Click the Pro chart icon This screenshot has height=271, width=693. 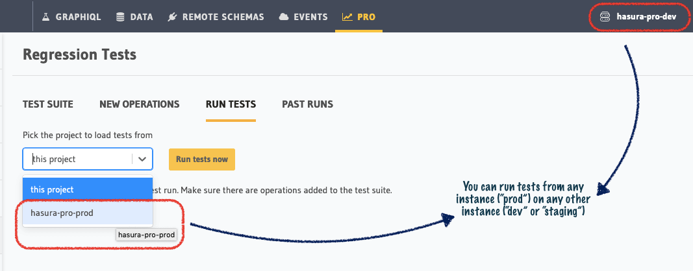[347, 17]
